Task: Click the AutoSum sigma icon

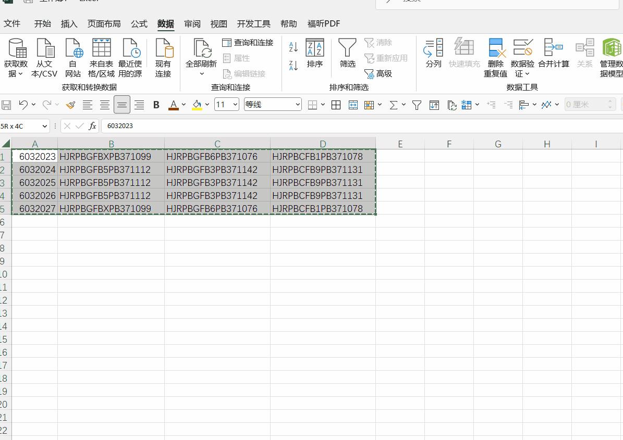Action: 393,105
